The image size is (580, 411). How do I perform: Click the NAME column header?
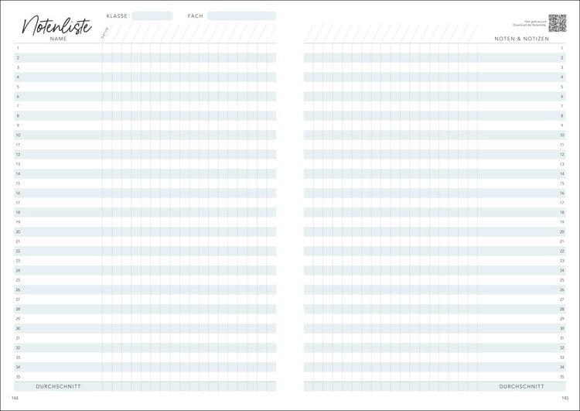[x=59, y=39]
